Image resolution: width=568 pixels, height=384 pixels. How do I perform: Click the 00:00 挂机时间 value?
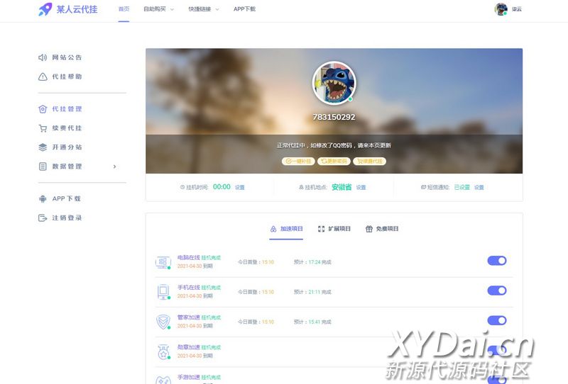point(222,187)
